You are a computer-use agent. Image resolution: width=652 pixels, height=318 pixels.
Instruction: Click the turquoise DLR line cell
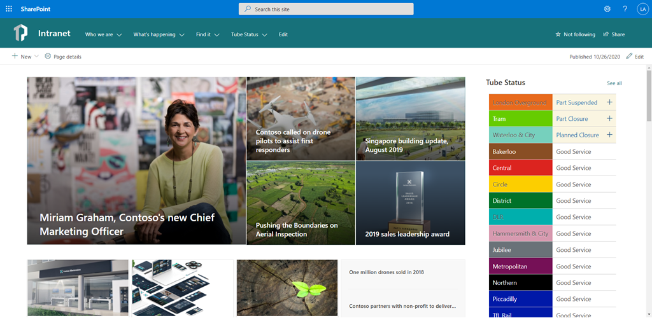click(521, 217)
